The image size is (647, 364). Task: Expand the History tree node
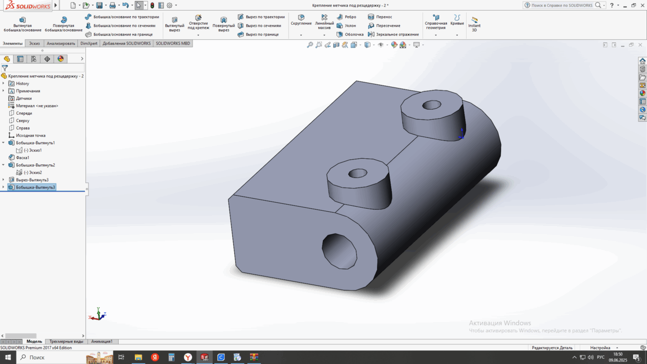point(4,83)
